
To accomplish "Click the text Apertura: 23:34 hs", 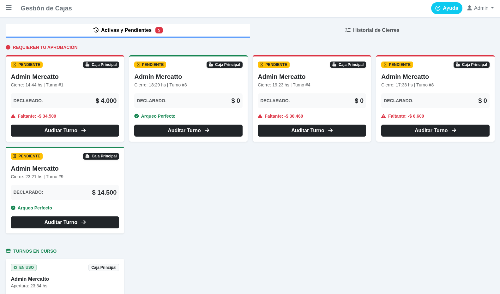I will [x=29, y=286].
